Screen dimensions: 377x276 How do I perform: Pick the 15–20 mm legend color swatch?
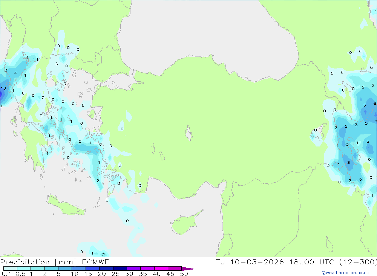[92, 268]
